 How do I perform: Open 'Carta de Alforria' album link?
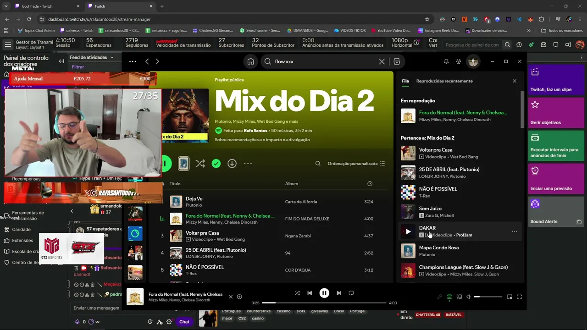click(x=301, y=202)
